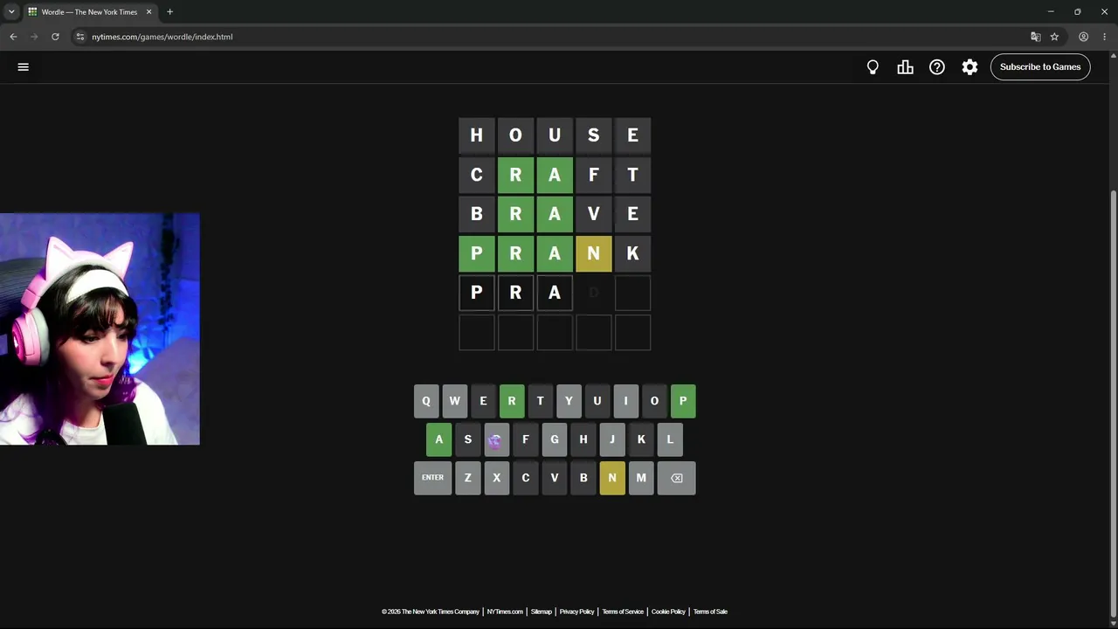Close the Wordle browser tab
The image size is (1118, 629).
click(148, 12)
